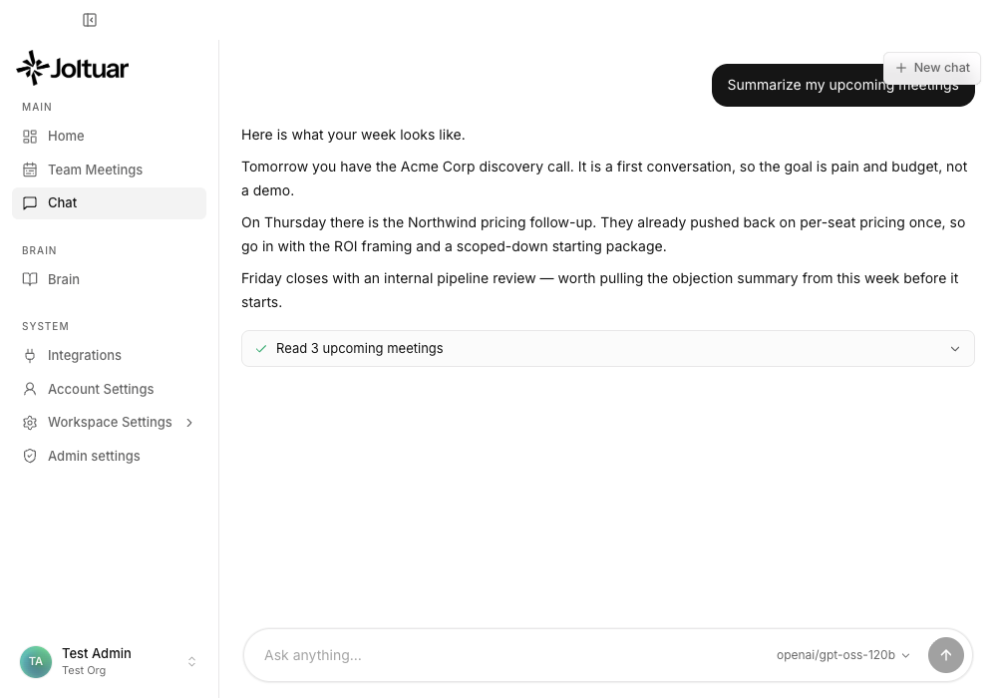
Task: Start a New chat
Action: (932, 68)
